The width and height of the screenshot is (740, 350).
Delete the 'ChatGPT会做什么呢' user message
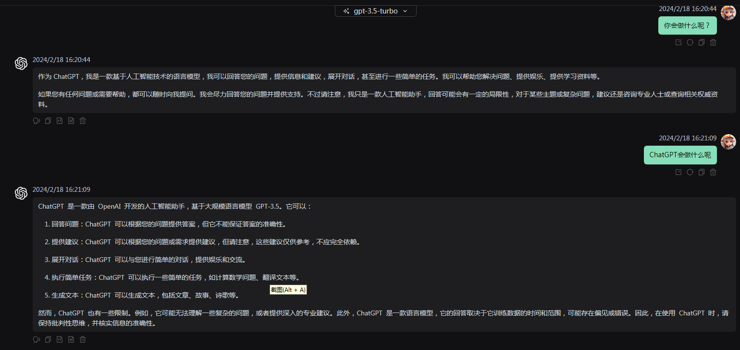pos(713,172)
